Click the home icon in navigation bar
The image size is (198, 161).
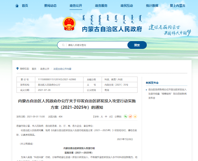pos(17,6)
